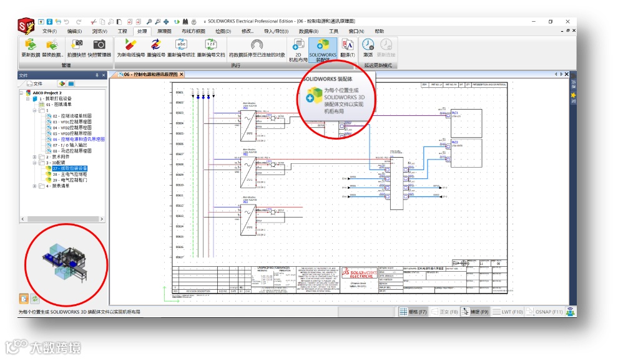Collapse the 1 - 抓取打包设备 book node
This screenshot has width=618, height=359.
coord(28,99)
